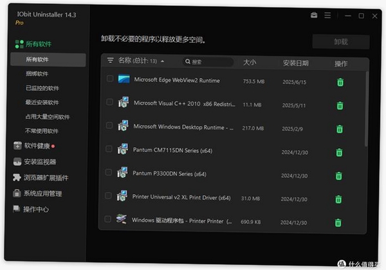The height and width of the screenshot is (270, 386).
Task: Click trash icon for Windows 驱动程序包 Printer
Action: tap(338, 223)
